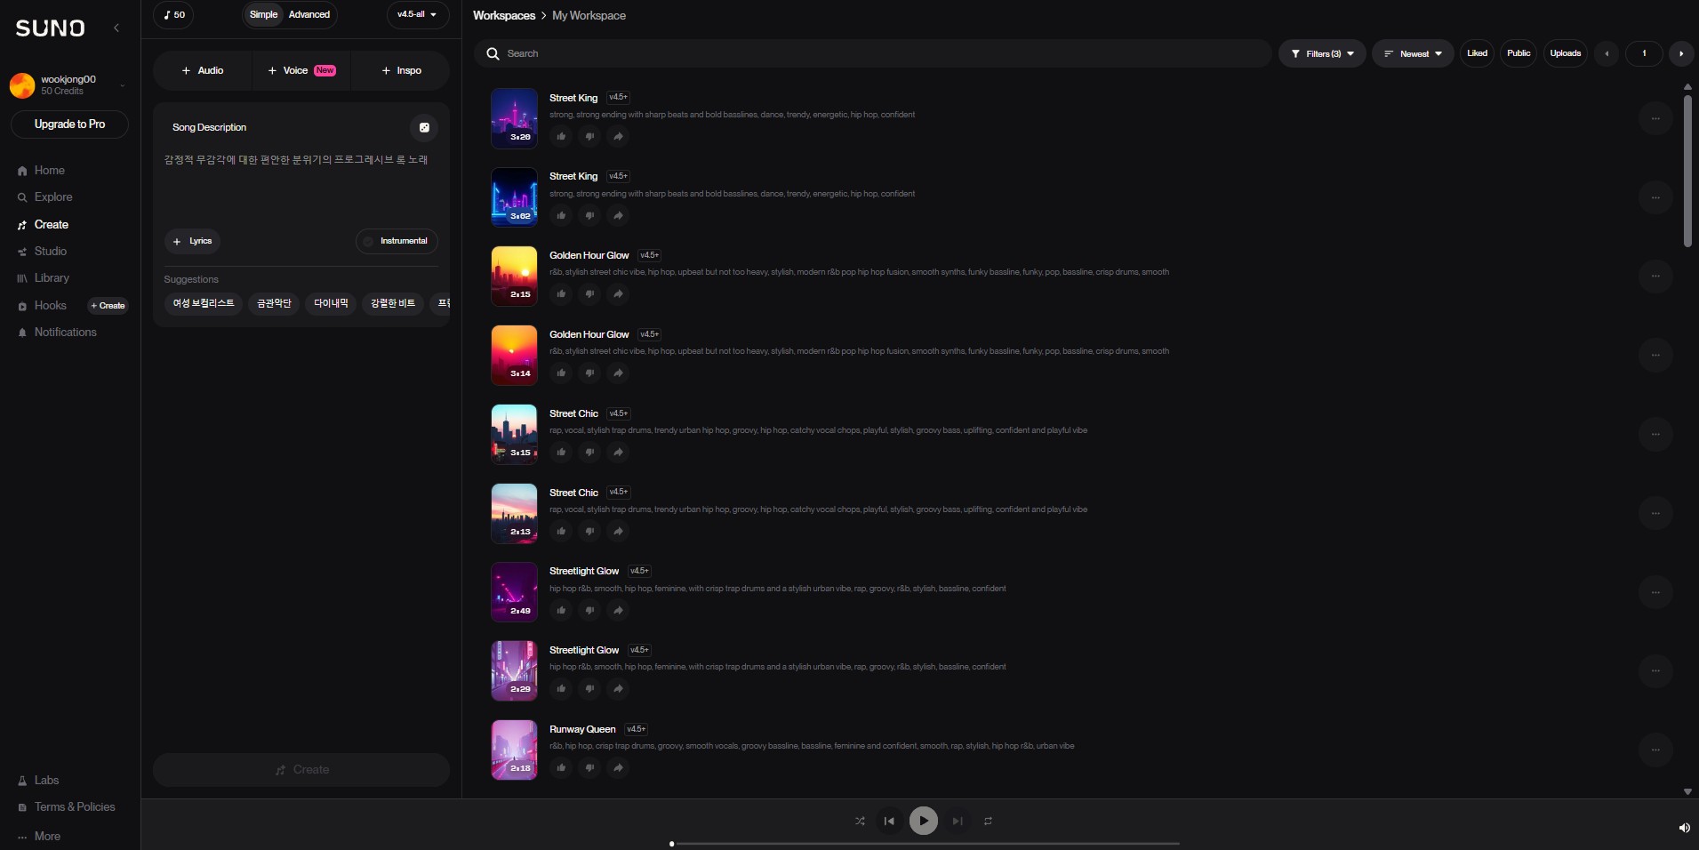The height and width of the screenshot is (850, 1699).
Task: Open the Runway Queen cover thumbnail
Action: point(514,750)
